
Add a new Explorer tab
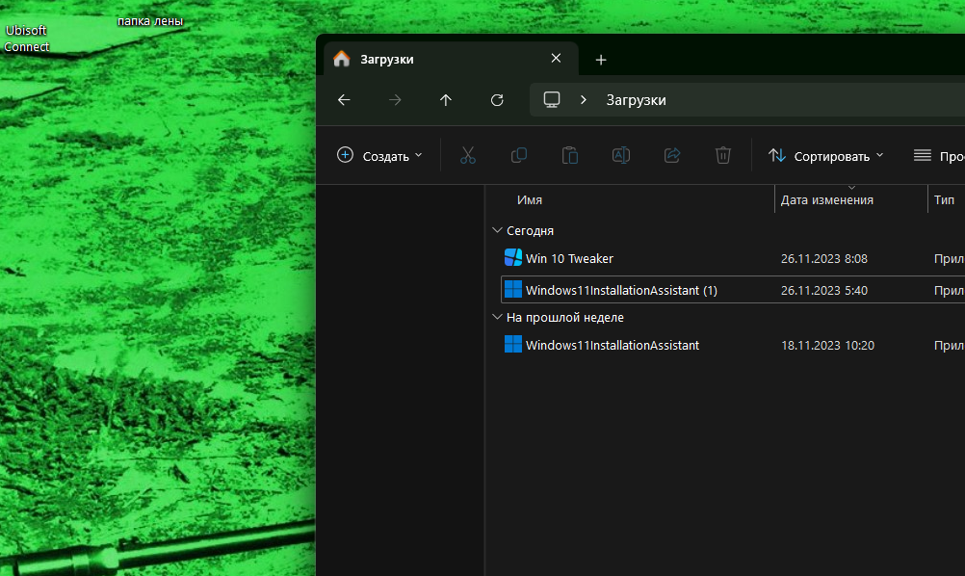(601, 60)
